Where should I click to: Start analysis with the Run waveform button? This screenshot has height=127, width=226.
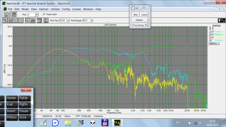pyautogui.click(x=6, y=15)
